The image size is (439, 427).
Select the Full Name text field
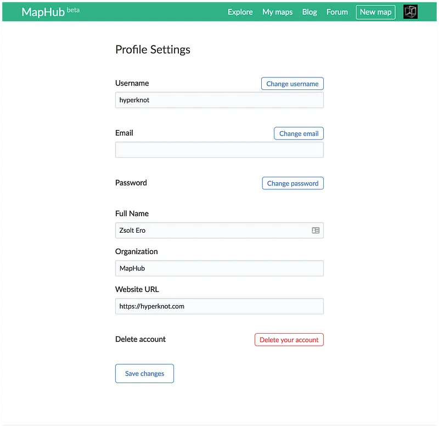(211, 231)
